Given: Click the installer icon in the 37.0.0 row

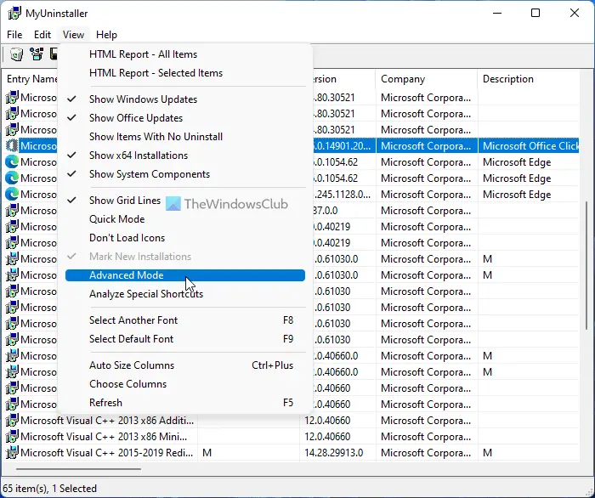Looking at the screenshot, I should [12, 210].
